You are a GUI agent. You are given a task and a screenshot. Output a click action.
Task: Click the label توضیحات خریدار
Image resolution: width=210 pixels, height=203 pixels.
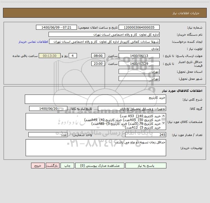(x=191, y=148)
